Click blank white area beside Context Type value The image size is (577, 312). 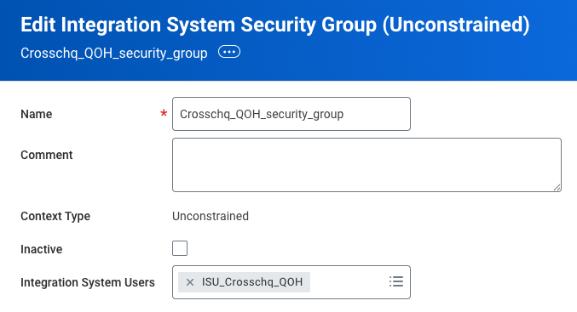405,216
